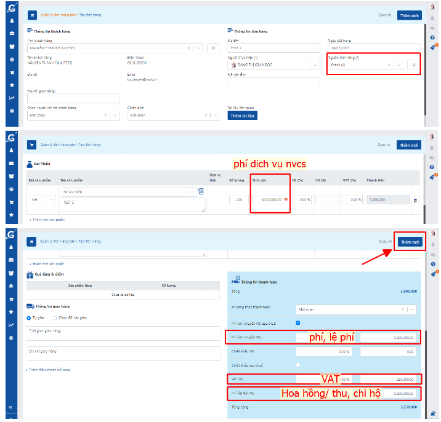Toggle Chiết khấu sau thuế checkbox

point(298,365)
